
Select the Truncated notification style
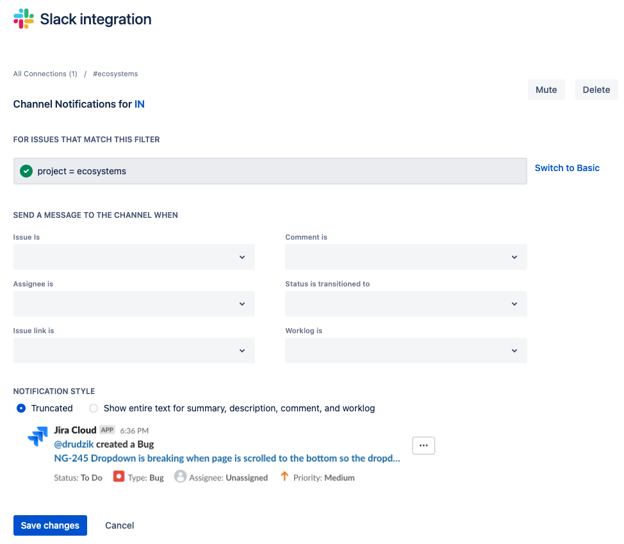tap(21, 408)
